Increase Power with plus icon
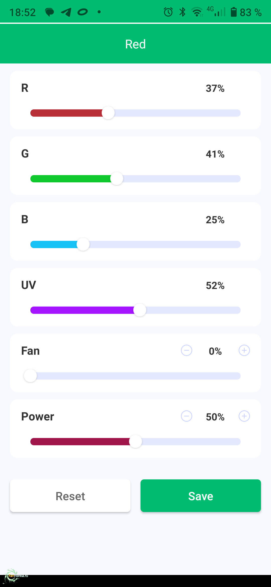 [x=244, y=416]
